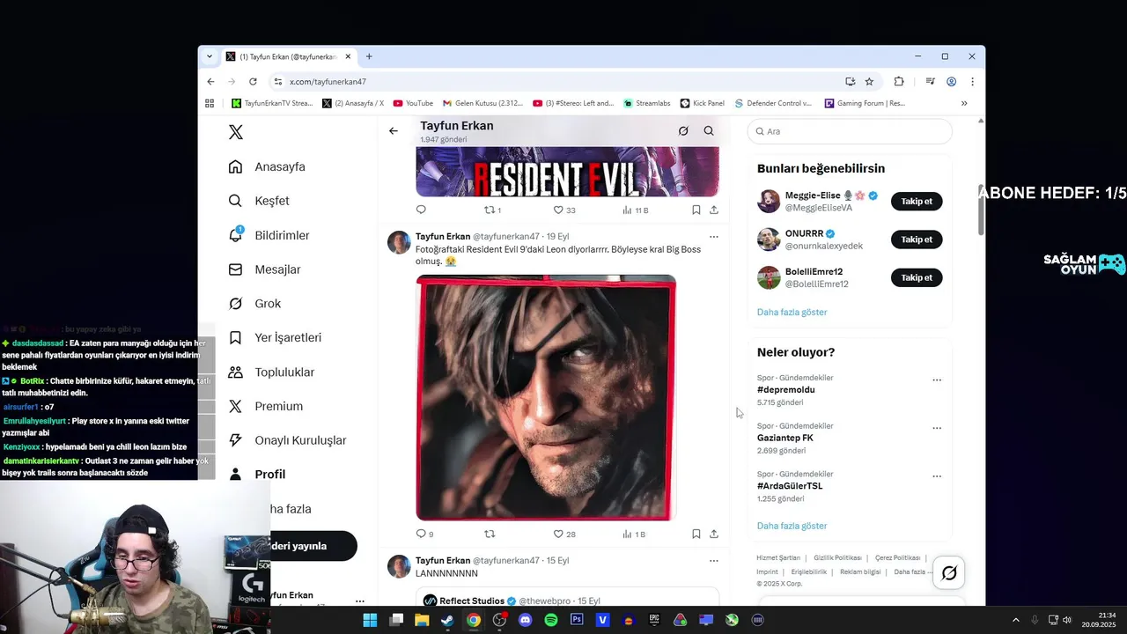Open Gizlilik Politikası footer link
The height and width of the screenshot is (634, 1127).
[837, 558]
